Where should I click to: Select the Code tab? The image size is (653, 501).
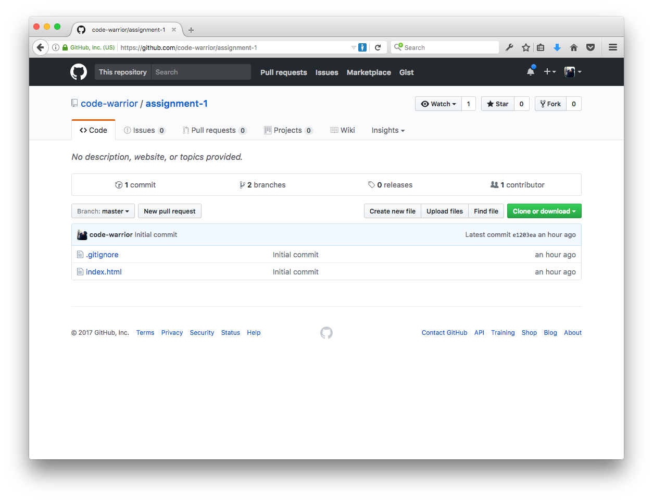93,130
